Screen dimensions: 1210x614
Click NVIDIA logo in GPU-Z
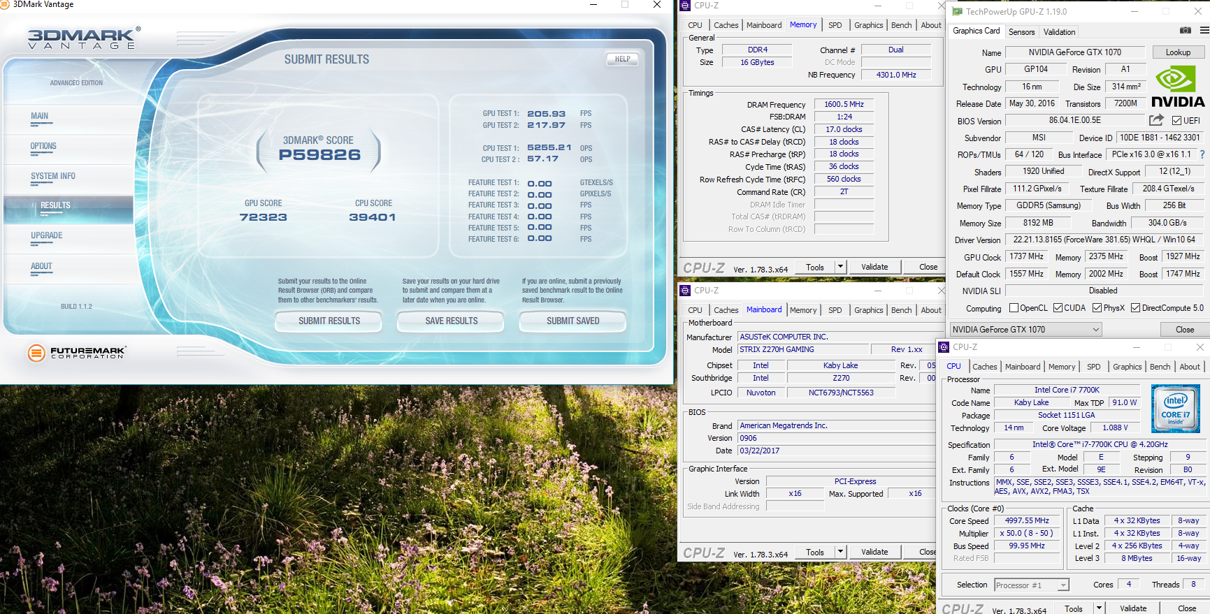(x=1178, y=87)
